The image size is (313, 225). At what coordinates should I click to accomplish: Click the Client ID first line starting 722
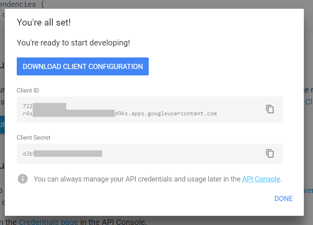click(x=28, y=106)
